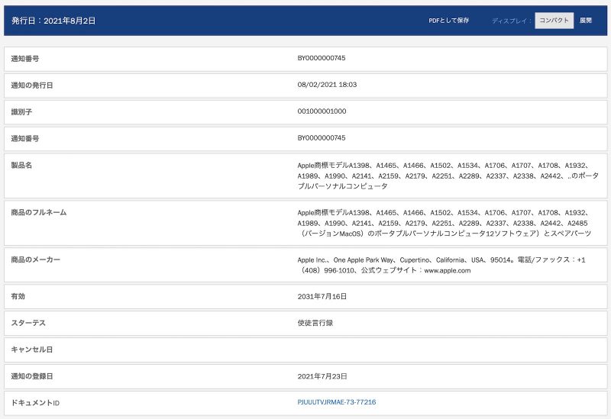The width and height of the screenshot is (611, 419).
Task: Click the identifier value 001000001000
Action: pos(322,111)
